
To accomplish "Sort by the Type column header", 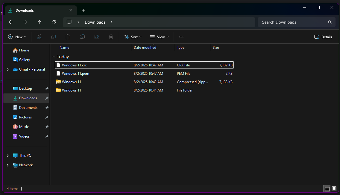I will point(181,48).
